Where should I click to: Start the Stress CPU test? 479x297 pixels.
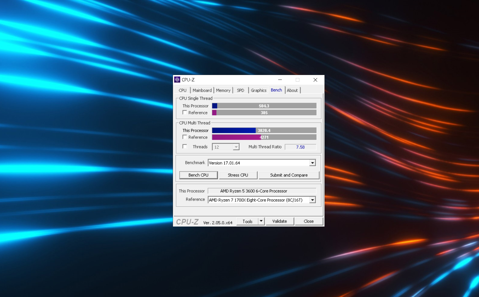coord(238,175)
